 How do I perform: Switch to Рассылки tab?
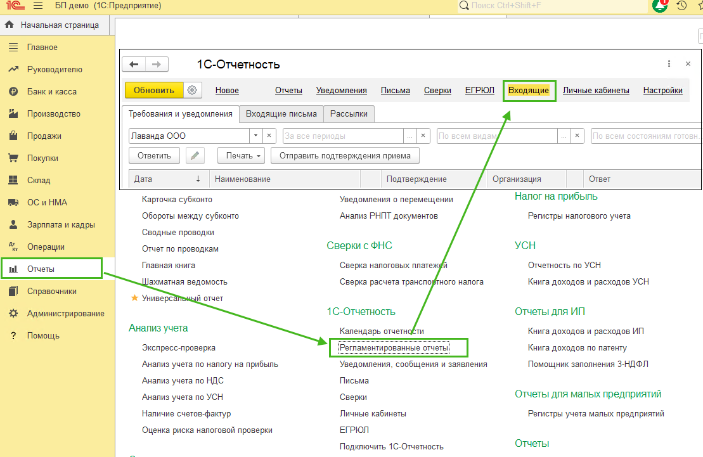coord(349,114)
